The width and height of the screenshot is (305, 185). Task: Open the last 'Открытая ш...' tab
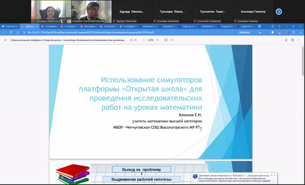point(245,27)
